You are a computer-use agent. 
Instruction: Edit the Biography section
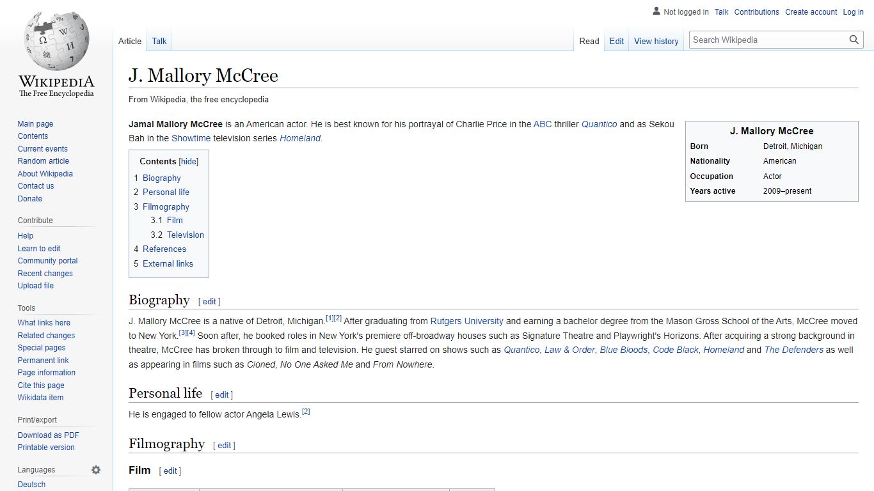point(209,302)
